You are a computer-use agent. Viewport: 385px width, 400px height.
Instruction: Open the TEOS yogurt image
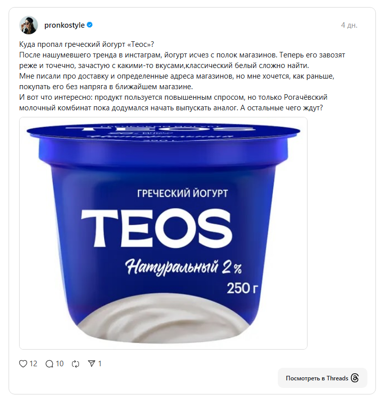point(163,233)
